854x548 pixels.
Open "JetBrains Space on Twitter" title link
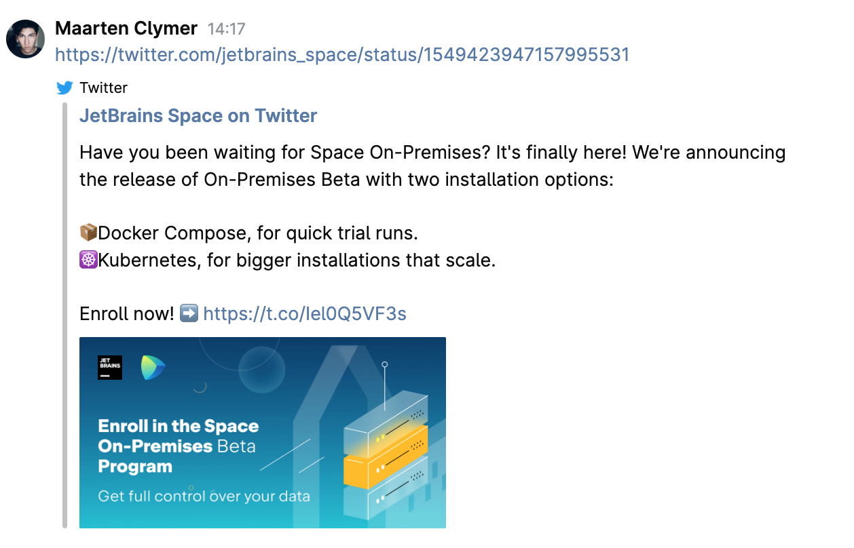tap(198, 116)
